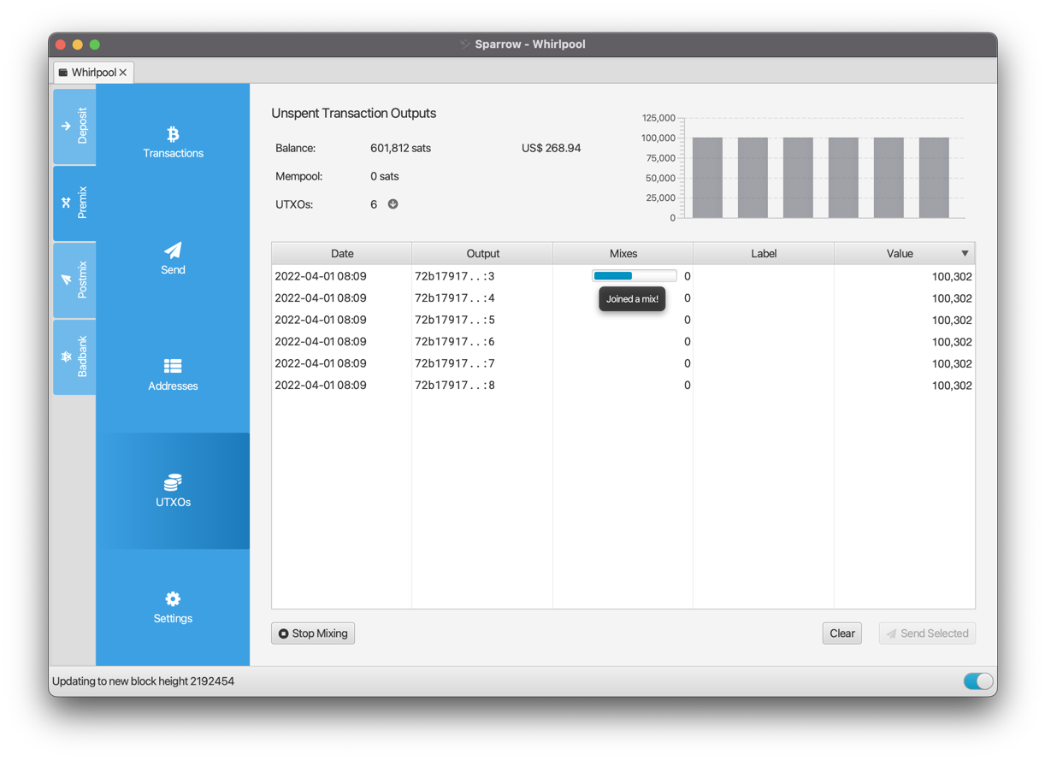The width and height of the screenshot is (1045, 760).
Task: Open the Postmix wallet tab
Action: (x=74, y=280)
